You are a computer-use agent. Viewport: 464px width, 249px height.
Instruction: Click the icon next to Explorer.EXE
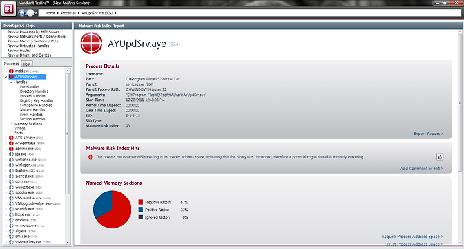(11, 171)
